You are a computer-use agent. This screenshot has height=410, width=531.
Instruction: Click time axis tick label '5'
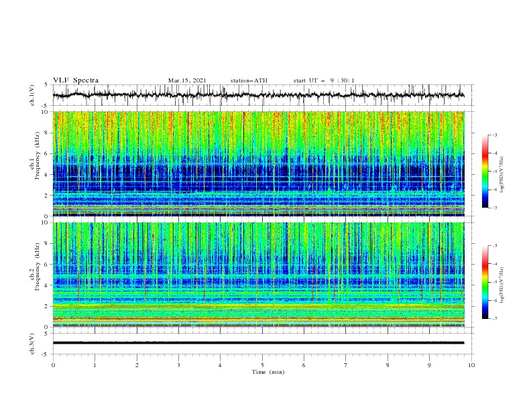262,365
